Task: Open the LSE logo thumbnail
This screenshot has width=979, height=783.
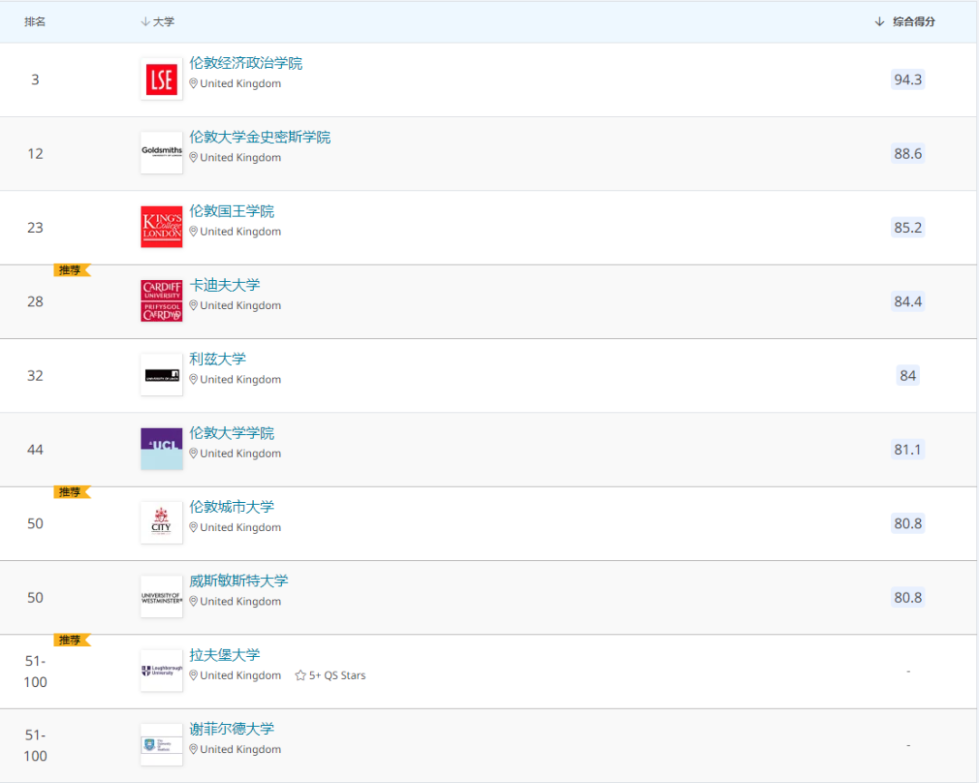Action: (161, 80)
